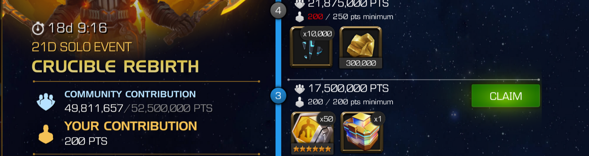Select milestone 4 marker on progress bar
Screen dimensions: 589x156
[278, 10]
